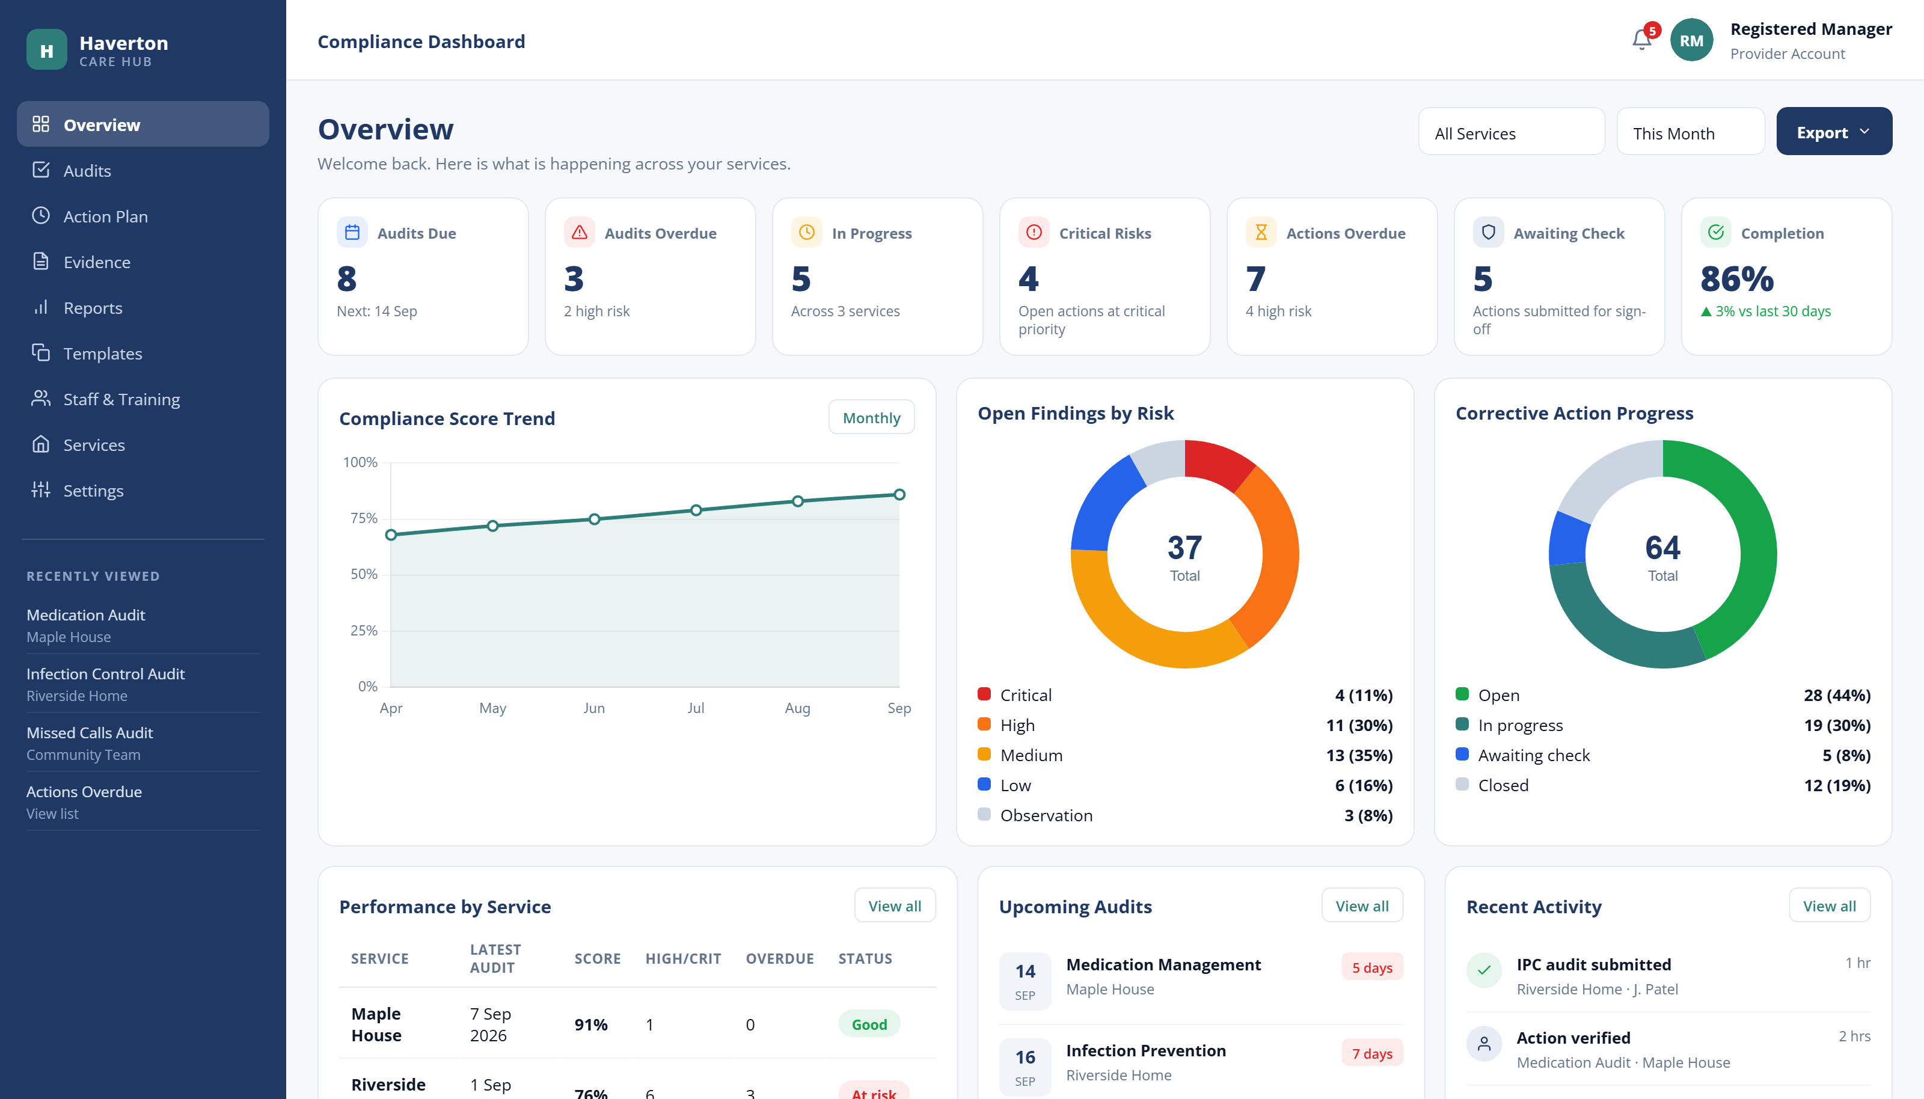Click the 7 days badge for Infection Prevention

pos(1371,1053)
